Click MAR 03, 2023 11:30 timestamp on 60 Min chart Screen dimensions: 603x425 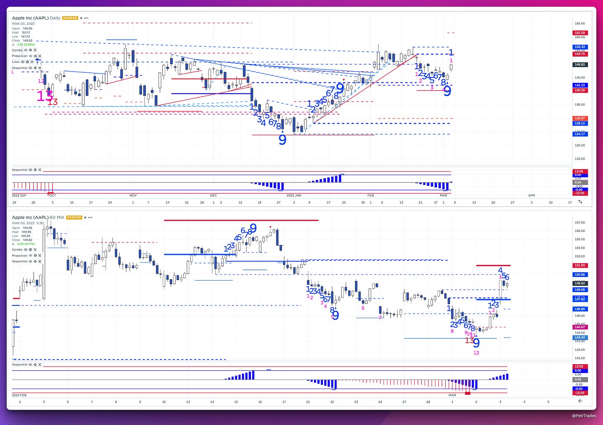click(28, 223)
